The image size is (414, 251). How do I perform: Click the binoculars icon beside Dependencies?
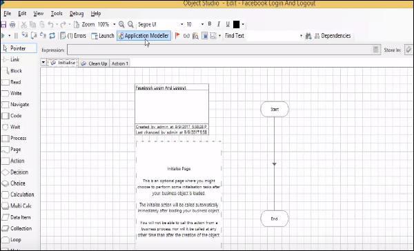[308, 36]
